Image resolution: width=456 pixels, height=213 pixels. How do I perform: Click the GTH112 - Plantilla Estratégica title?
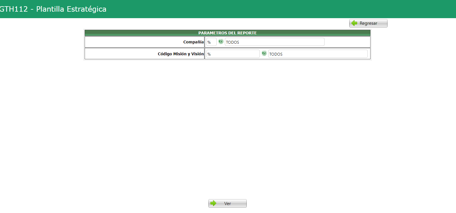pos(53,9)
